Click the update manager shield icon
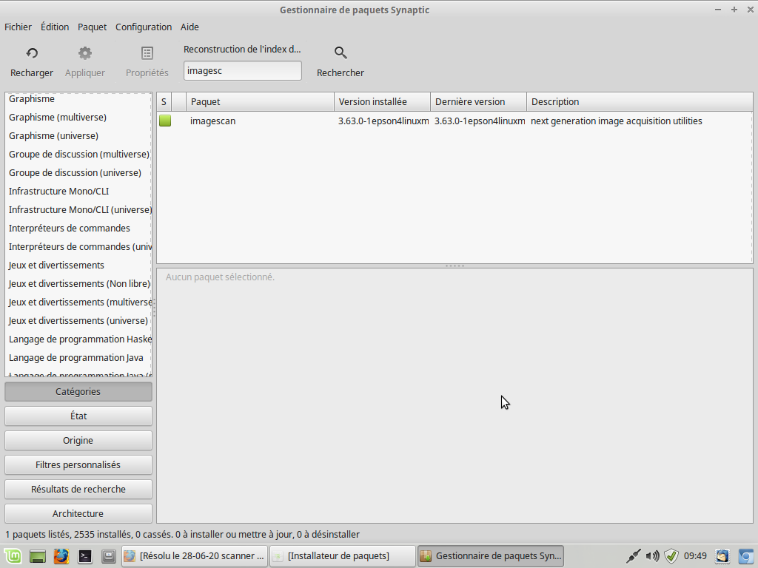The image size is (758, 568). (x=671, y=555)
